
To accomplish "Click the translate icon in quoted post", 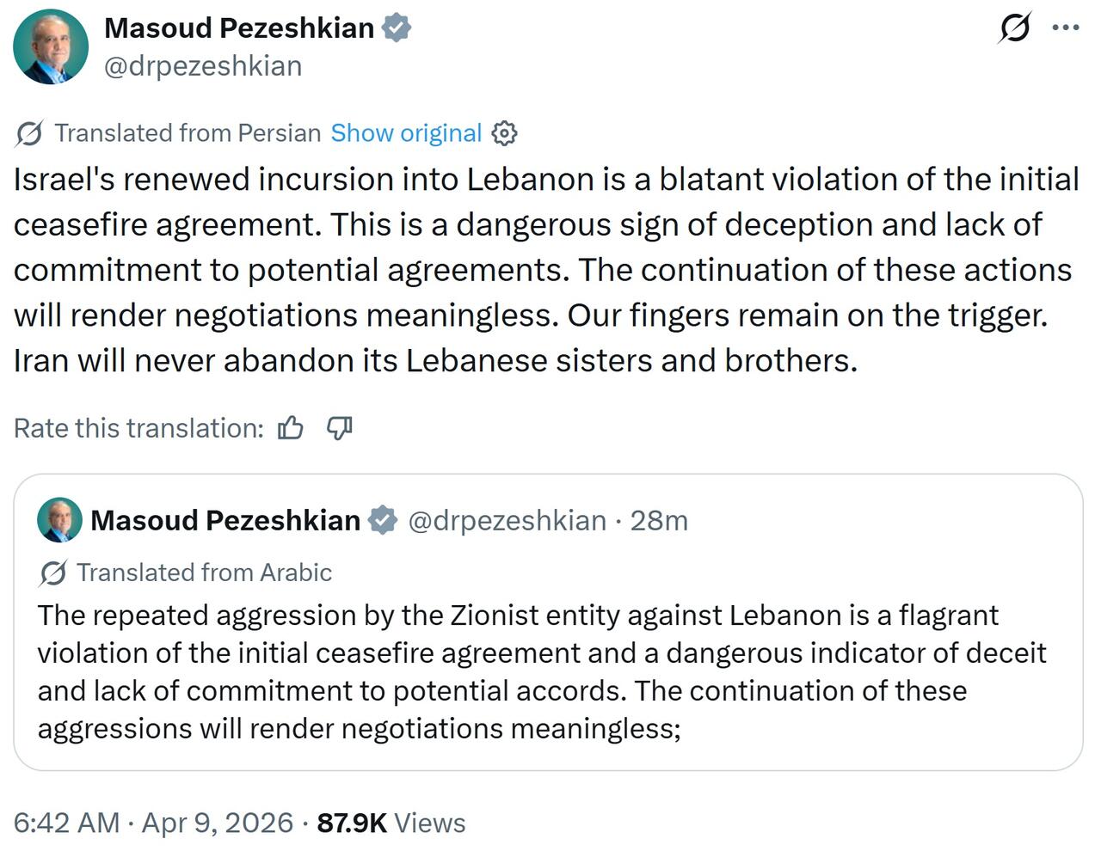I will coord(52,572).
